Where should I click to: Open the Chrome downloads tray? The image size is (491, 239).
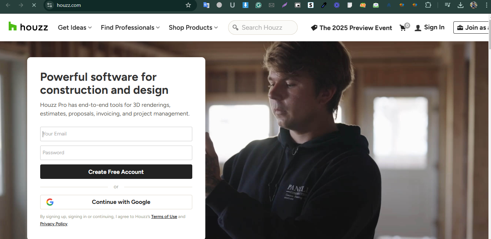[x=461, y=5]
